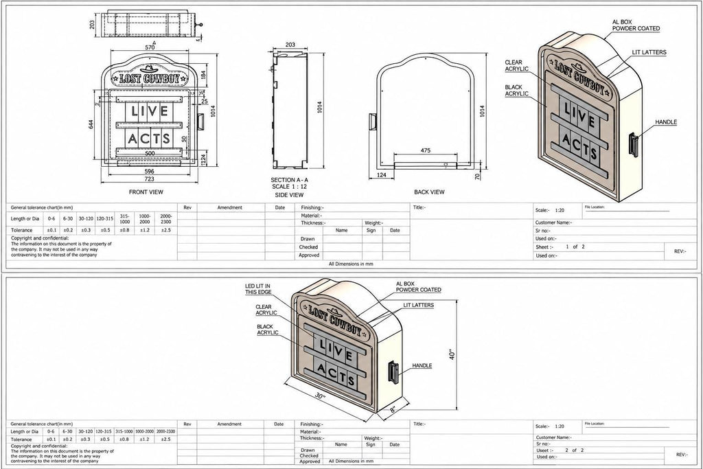Select the 596 dimension below front view

149,171
